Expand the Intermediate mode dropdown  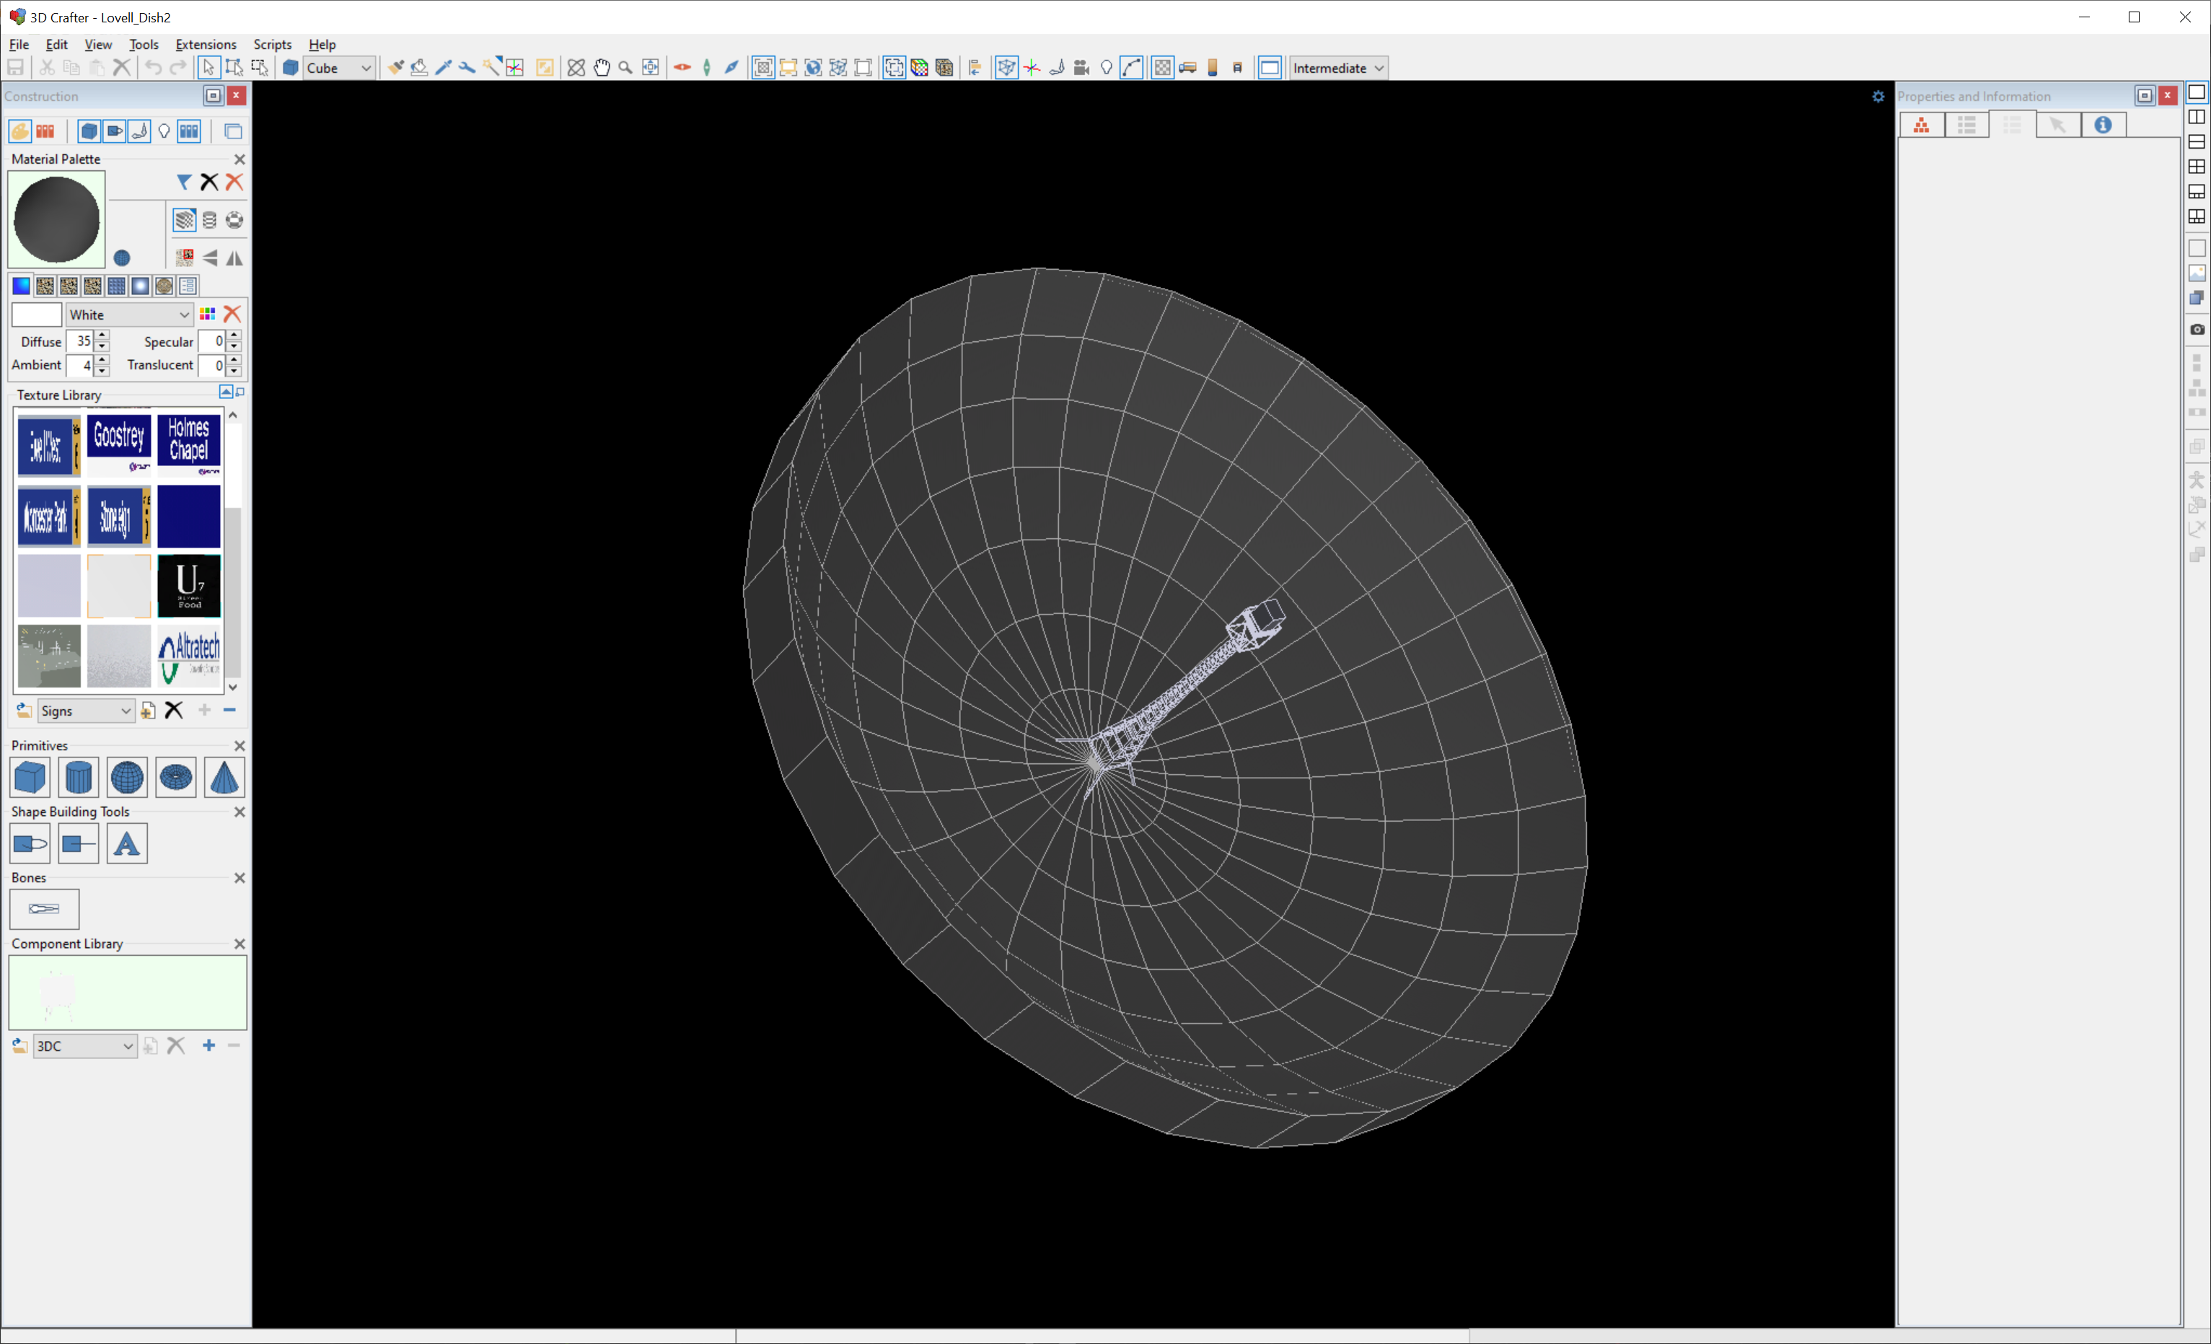pyautogui.click(x=1379, y=69)
